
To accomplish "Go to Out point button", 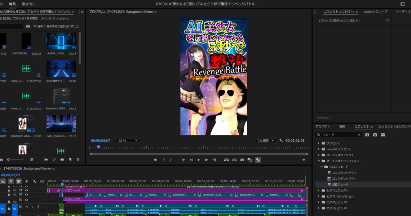I will [215, 160].
